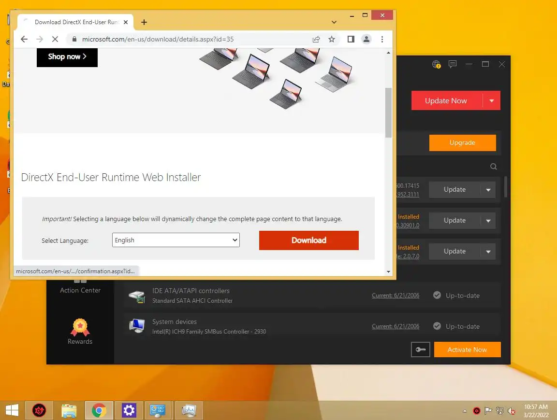Open the gear settings app on taskbar
This screenshot has height=420, width=557.
click(129, 410)
